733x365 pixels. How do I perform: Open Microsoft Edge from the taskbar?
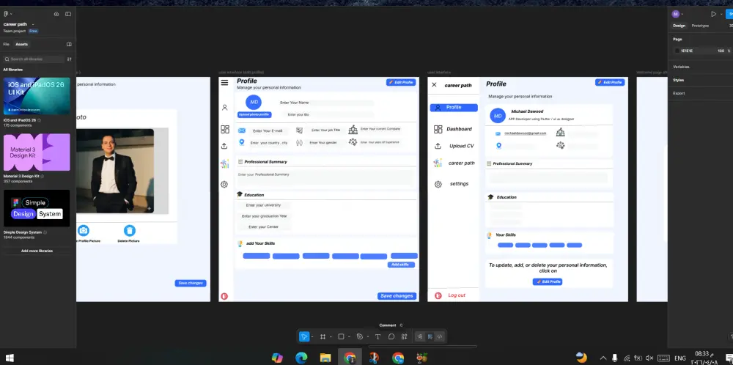coord(301,358)
